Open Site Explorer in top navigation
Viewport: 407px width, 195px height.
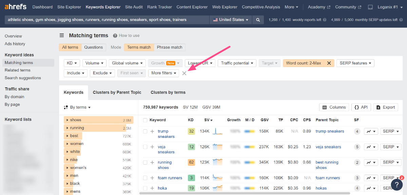(x=69, y=7)
